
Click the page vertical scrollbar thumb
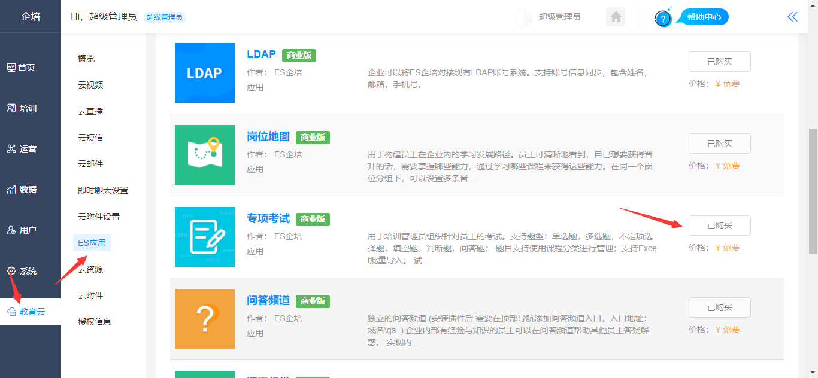tap(813, 191)
